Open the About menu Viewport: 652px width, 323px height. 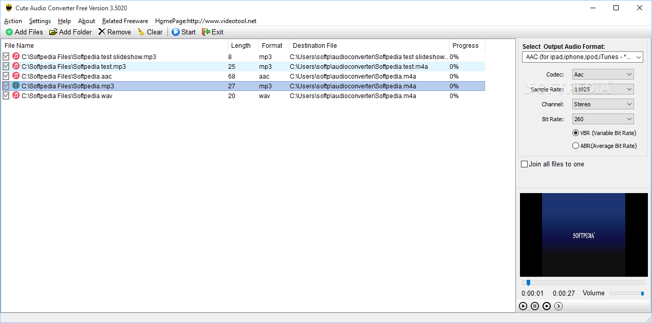click(x=86, y=21)
